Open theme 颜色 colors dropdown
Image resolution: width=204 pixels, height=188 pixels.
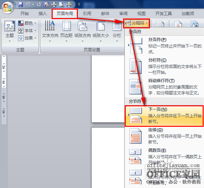click(x=27, y=23)
